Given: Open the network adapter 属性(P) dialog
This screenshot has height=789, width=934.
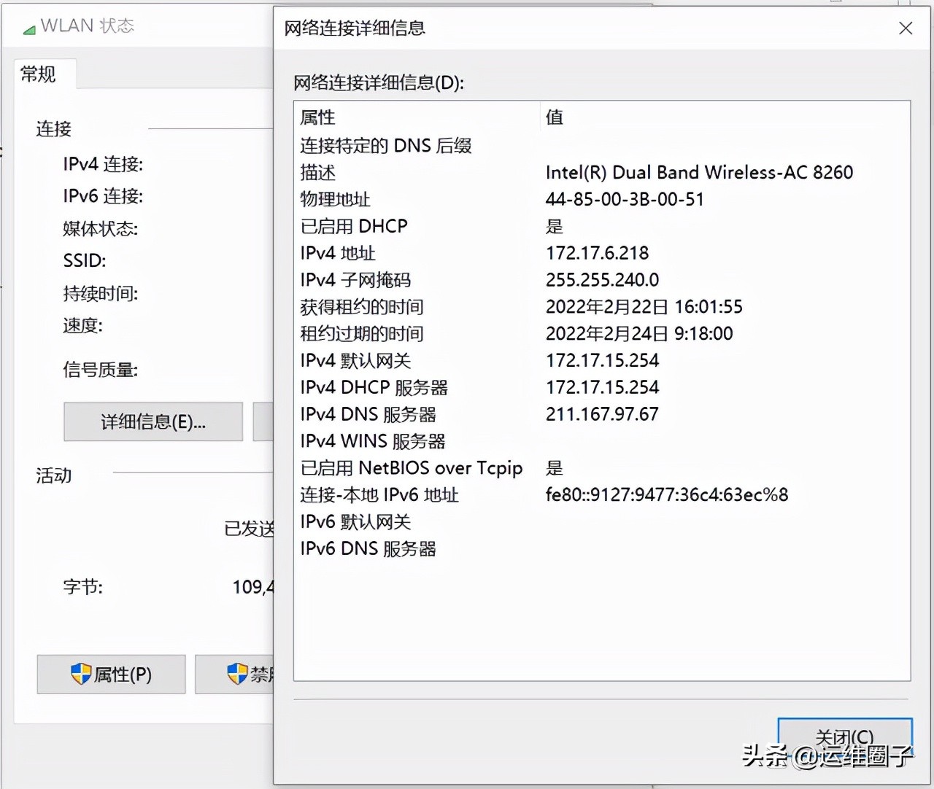Looking at the screenshot, I should tap(111, 674).
